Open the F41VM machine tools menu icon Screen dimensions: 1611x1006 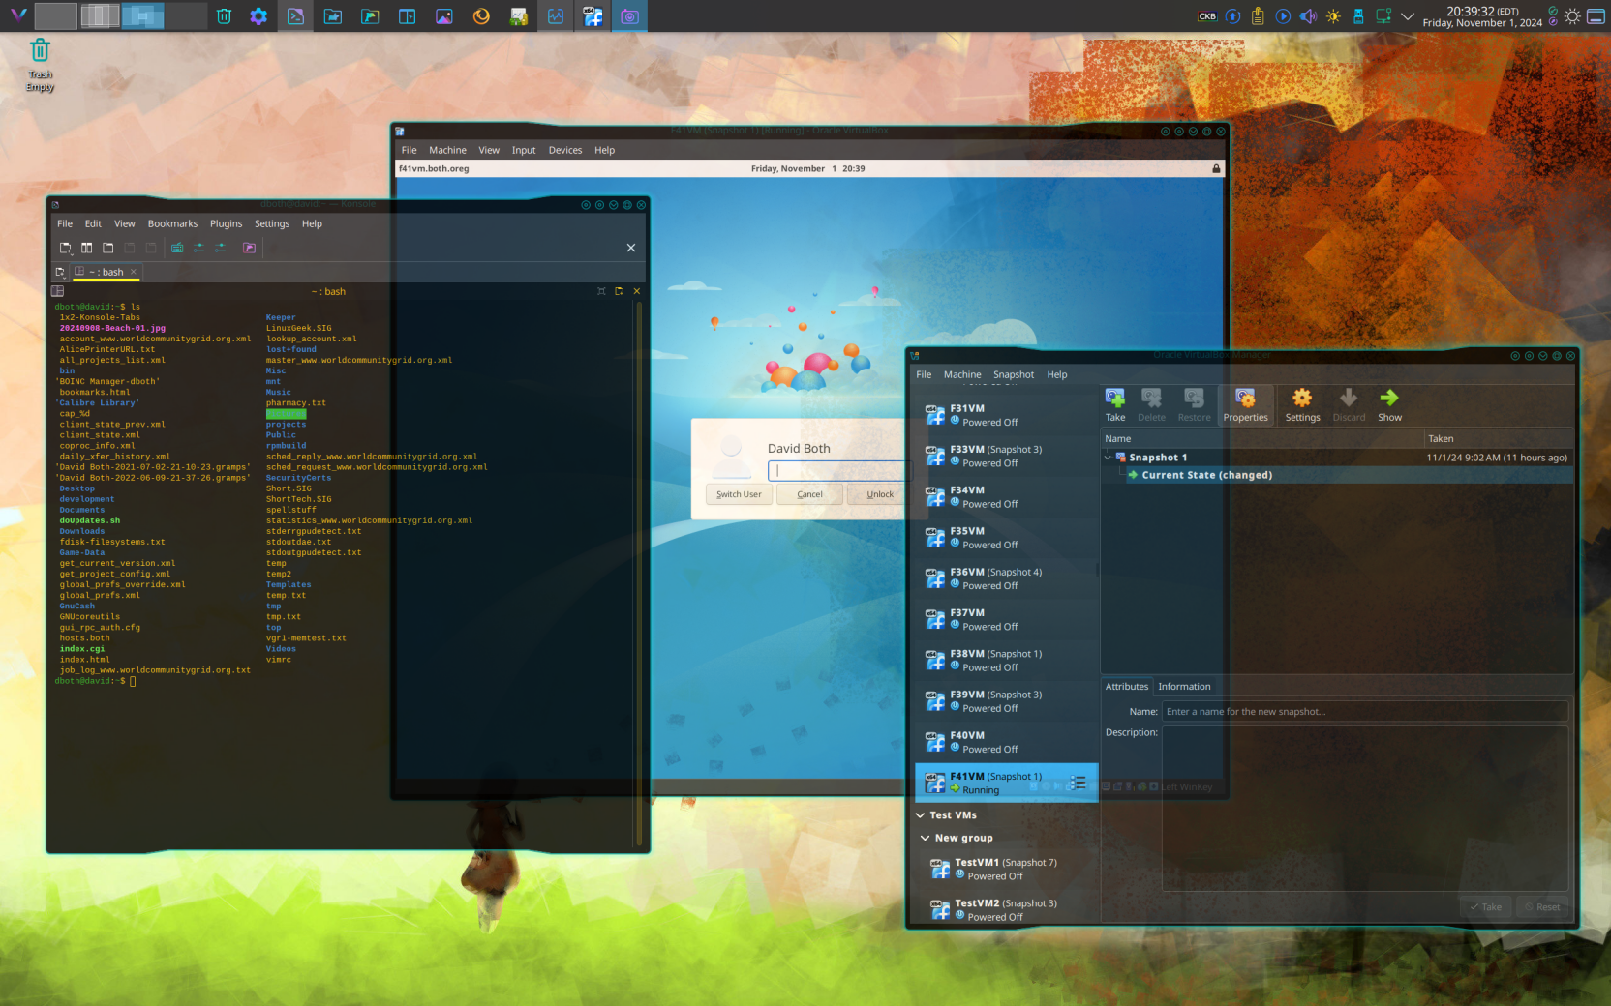coord(1079,783)
